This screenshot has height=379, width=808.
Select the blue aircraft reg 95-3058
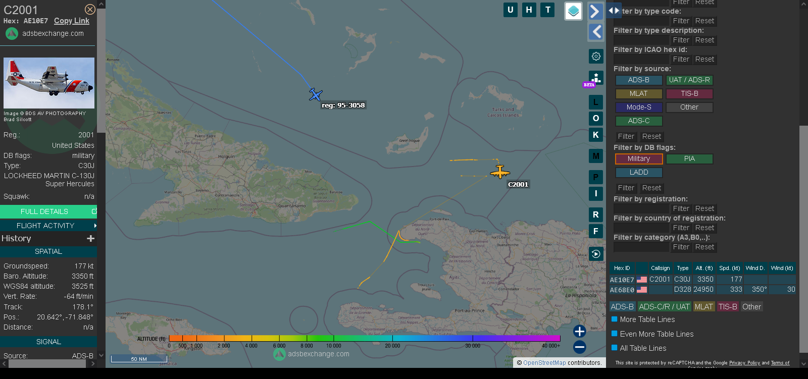(316, 94)
